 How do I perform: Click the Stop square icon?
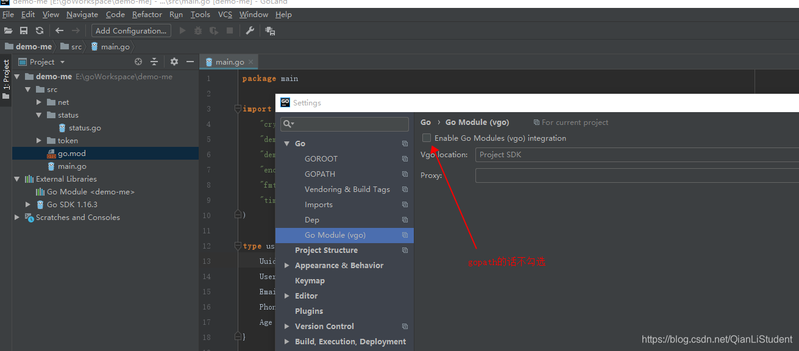[x=230, y=30]
